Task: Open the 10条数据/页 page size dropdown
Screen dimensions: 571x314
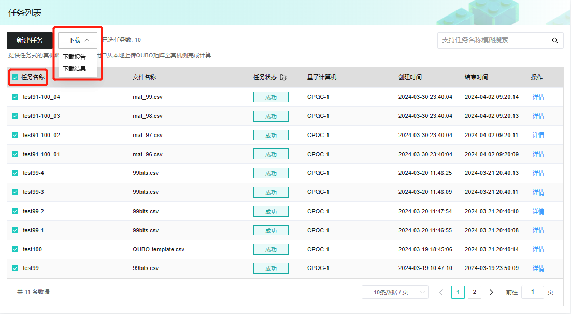Action: point(395,292)
